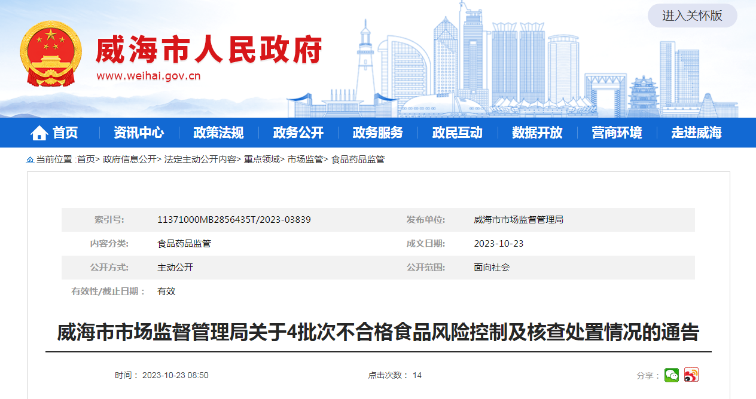Image resolution: width=756 pixels, height=399 pixels.
Task: Click the home icon in navigation bar
Action: point(39,133)
